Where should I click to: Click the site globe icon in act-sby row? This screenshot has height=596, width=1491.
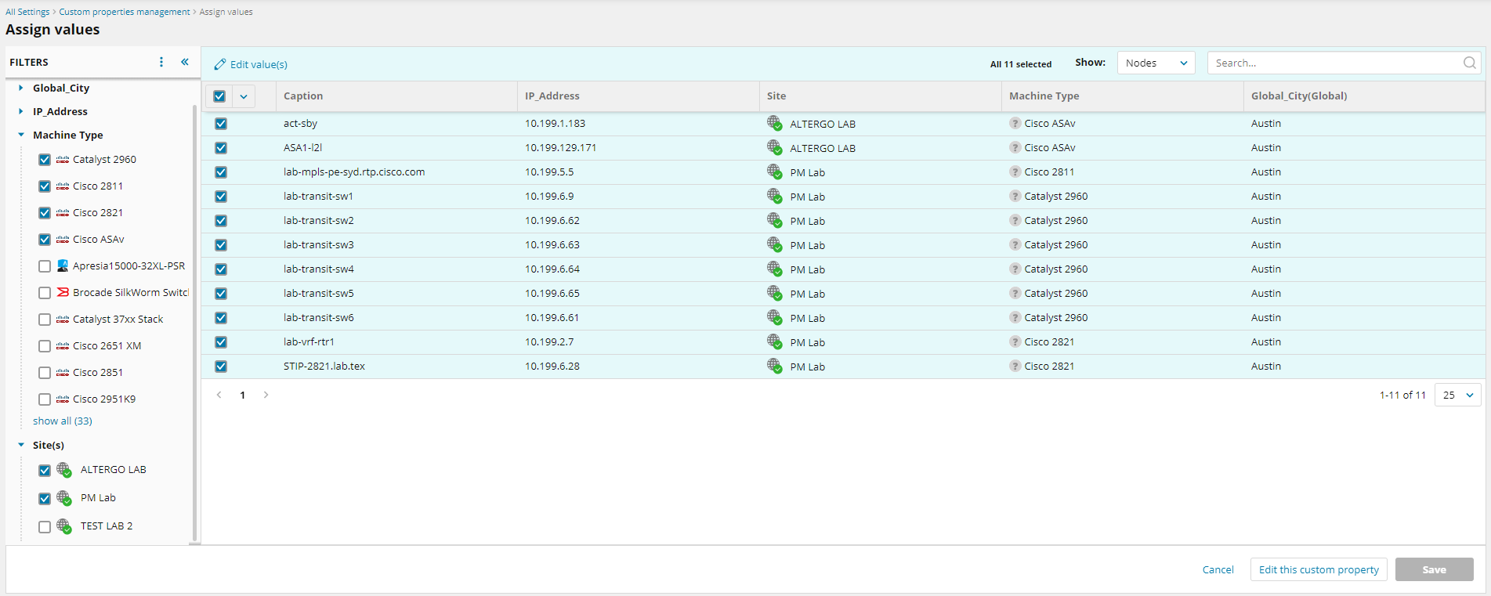pos(774,123)
